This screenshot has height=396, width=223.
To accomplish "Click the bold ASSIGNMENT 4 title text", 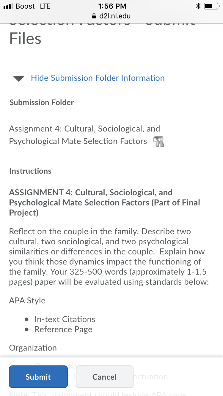I will point(105,202).
